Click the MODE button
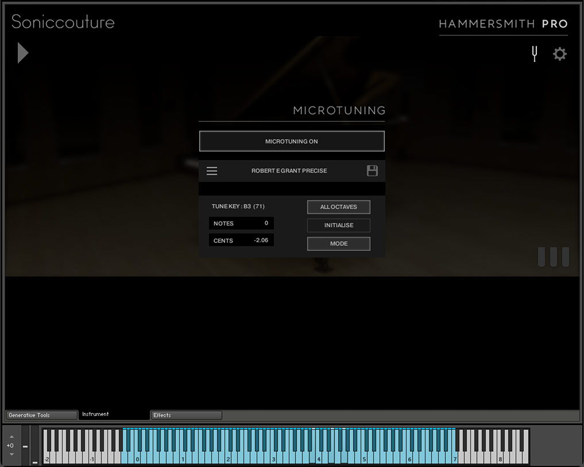The height and width of the screenshot is (467, 584). point(339,243)
